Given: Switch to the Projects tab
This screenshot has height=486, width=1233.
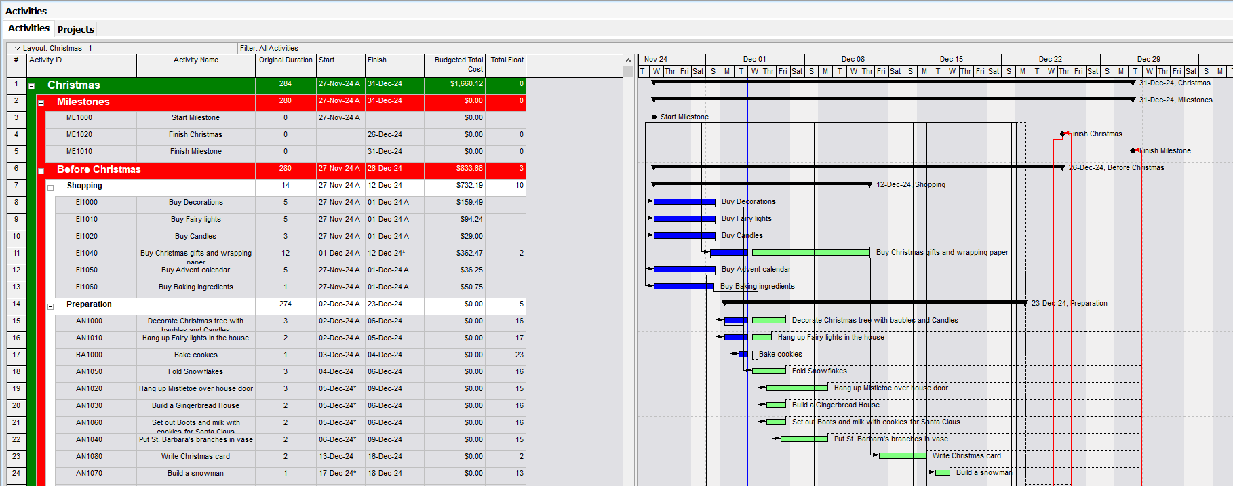Looking at the screenshot, I should click(x=76, y=29).
